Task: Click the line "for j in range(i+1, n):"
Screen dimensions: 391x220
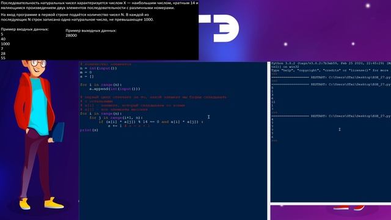Action: coord(116,117)
